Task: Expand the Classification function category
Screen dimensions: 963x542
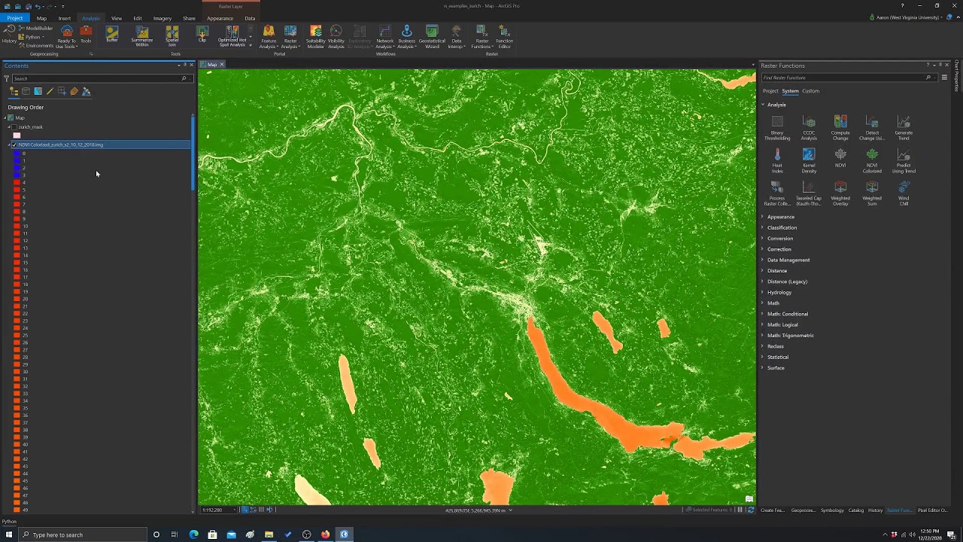Action: click(763, 227)
